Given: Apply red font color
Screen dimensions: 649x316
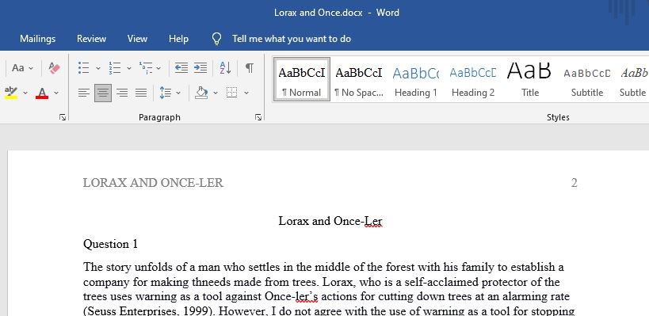Looking at the screenshot, I should pyautogui.click(x=42, y=93).
